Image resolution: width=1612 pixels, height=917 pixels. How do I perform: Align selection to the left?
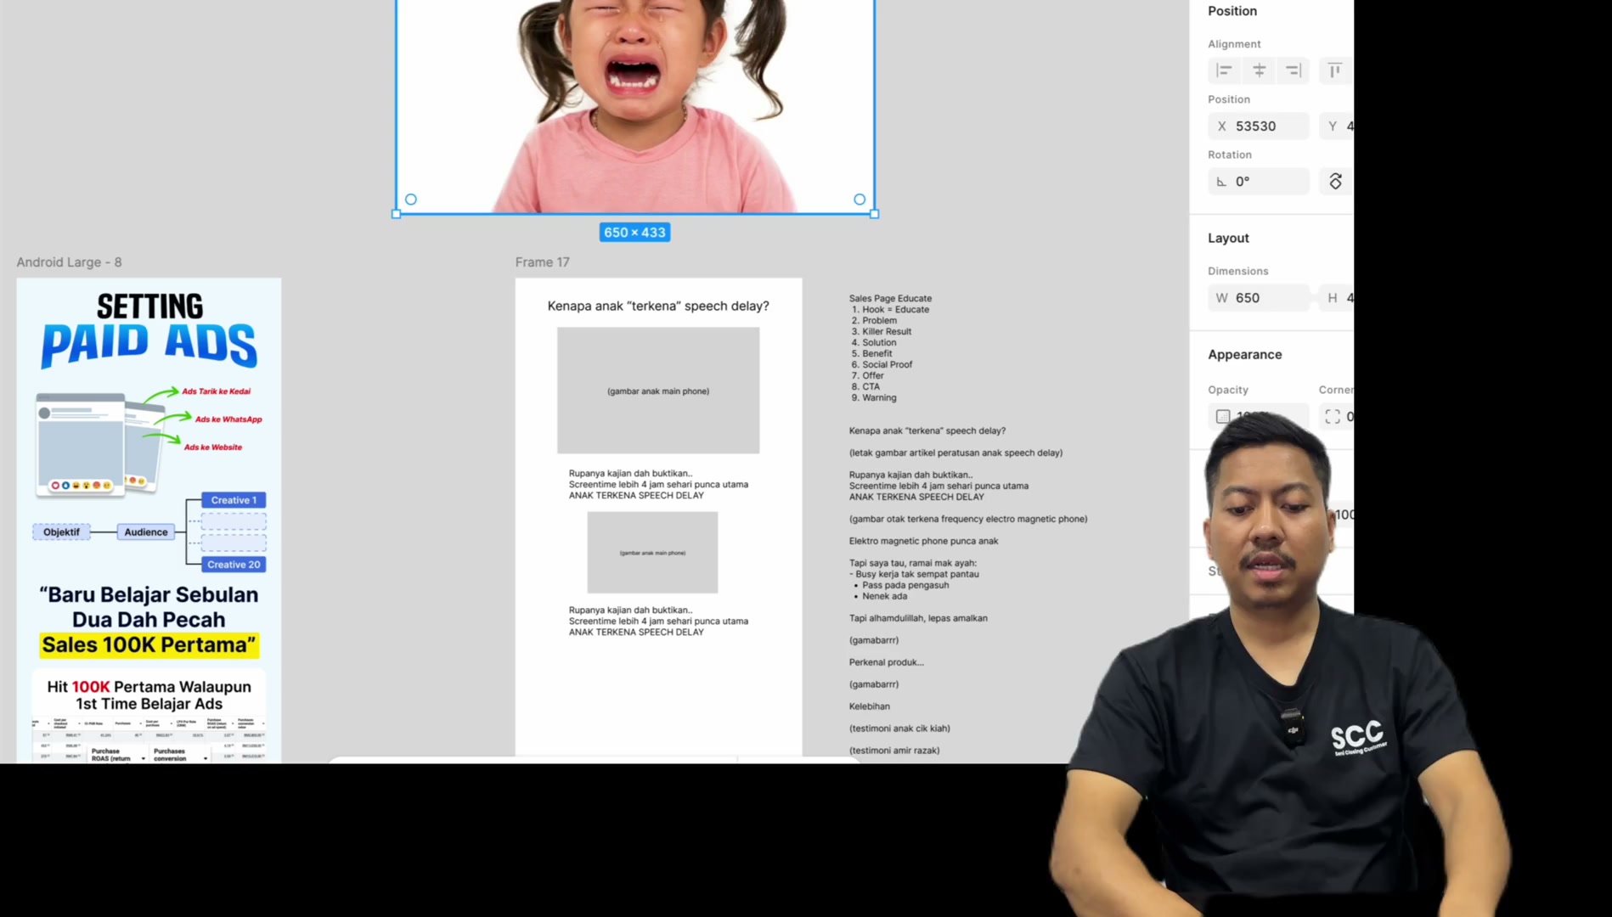[1224, 70]
